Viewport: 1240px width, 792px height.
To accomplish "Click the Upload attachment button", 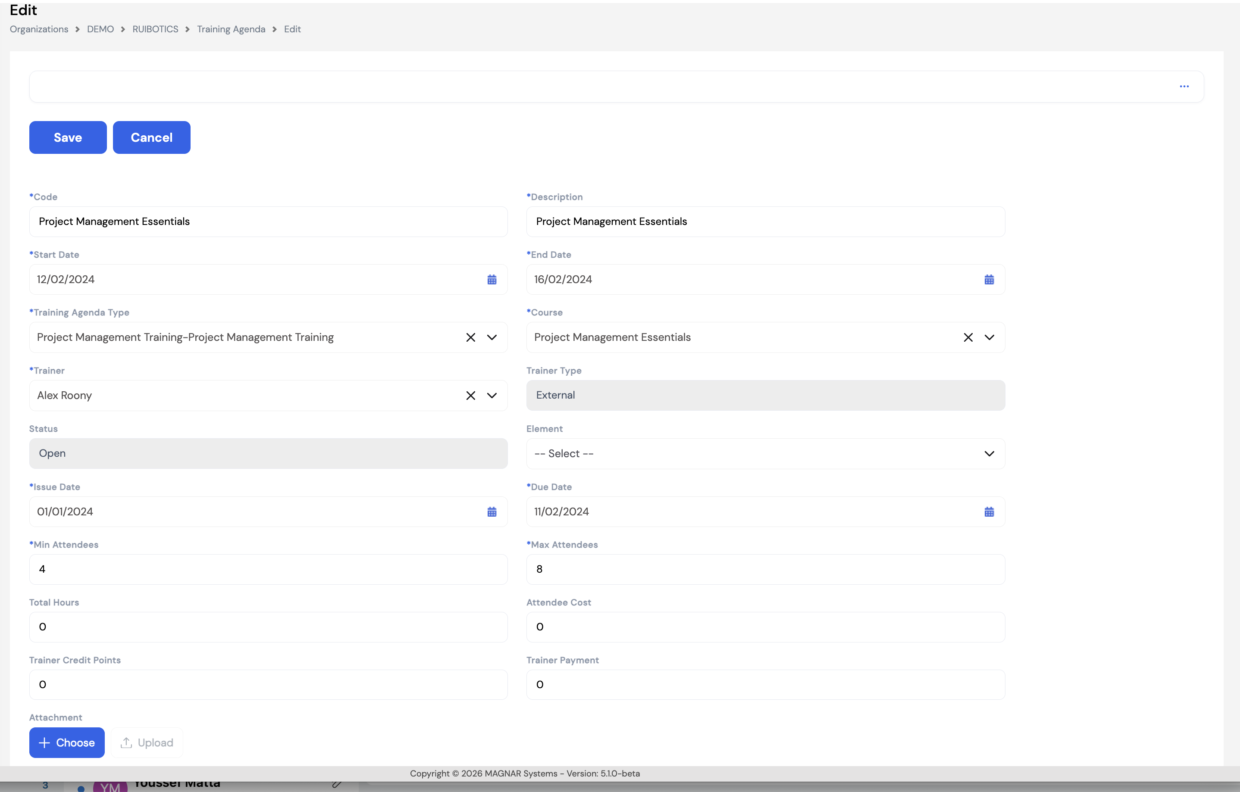I will 147,742.
